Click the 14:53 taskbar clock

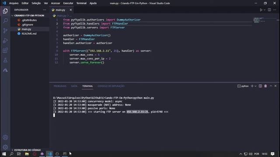pyautogui.click(x=264, y=154)
